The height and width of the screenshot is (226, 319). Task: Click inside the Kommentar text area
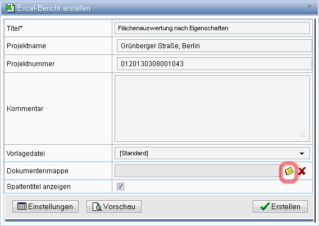(x=212, y=108)
